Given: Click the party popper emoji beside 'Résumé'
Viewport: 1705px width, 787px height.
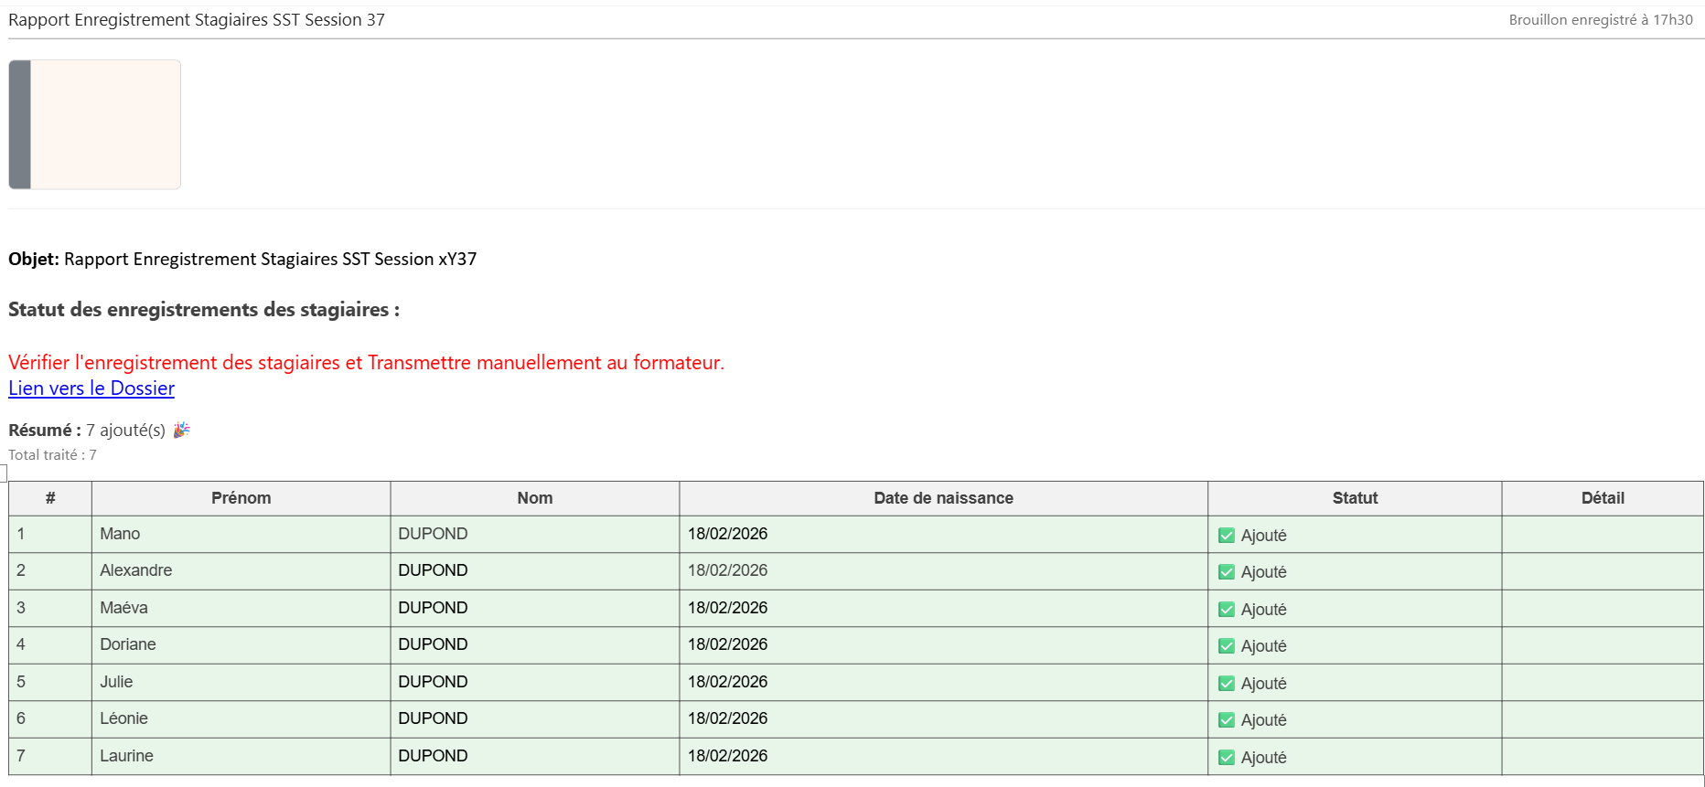Looking at the screenshot, I should [181, 430].
